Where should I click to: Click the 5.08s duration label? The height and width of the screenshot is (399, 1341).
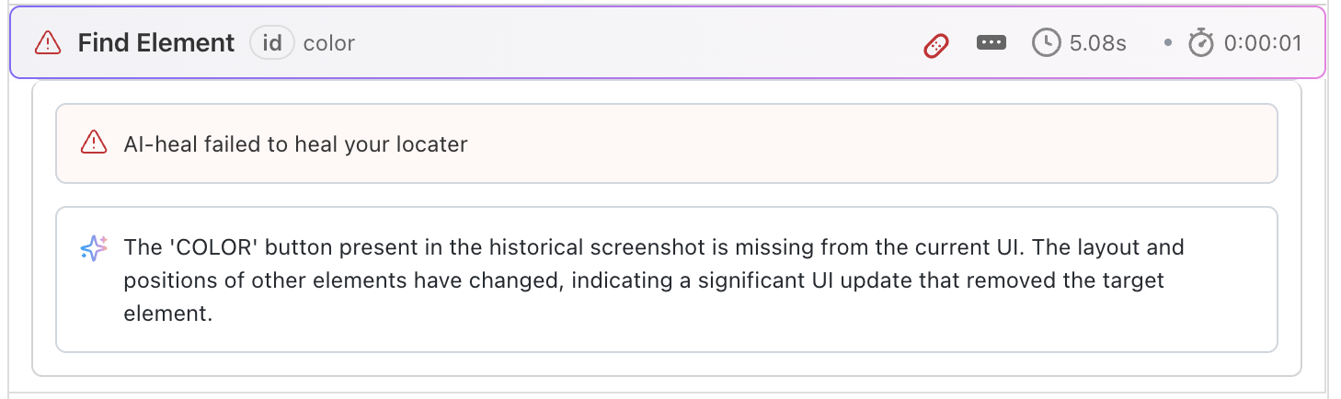point(1097,43)
